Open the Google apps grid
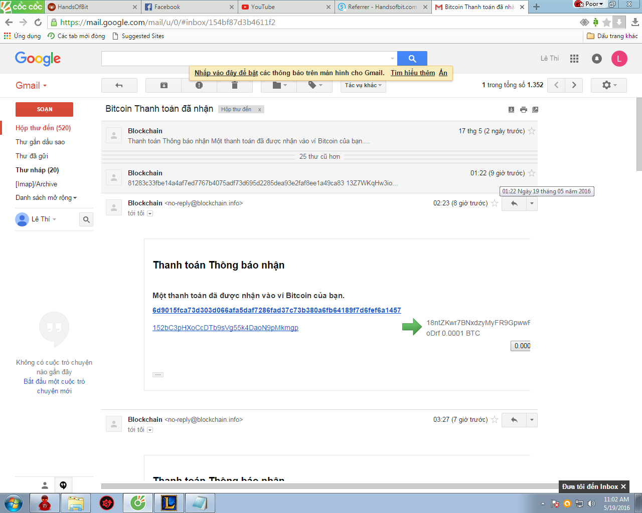 pyautogui.click(x=574, y=59)
